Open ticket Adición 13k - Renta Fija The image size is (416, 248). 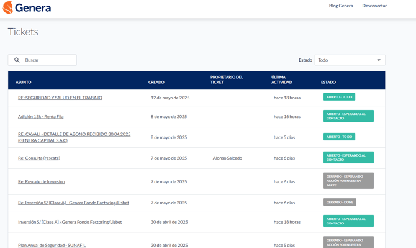click(41, 117)
